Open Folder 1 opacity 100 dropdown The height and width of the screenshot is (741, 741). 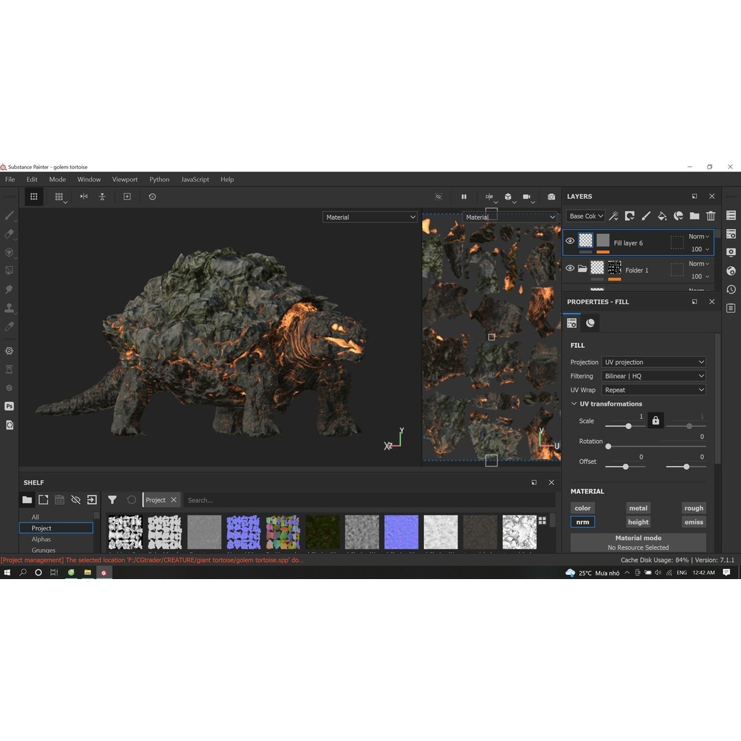pos(700,277)
